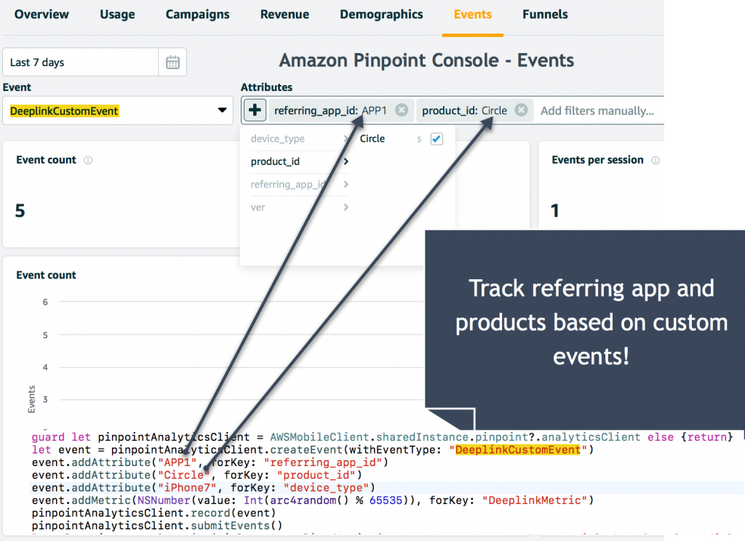745x541 pixels.
Task: Open the DeeplinkCustomEvent event dropdown
Action: tap(118, 111)
